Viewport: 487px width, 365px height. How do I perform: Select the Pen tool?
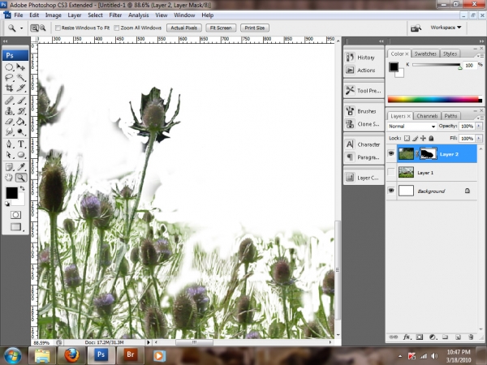coord(9,144)
